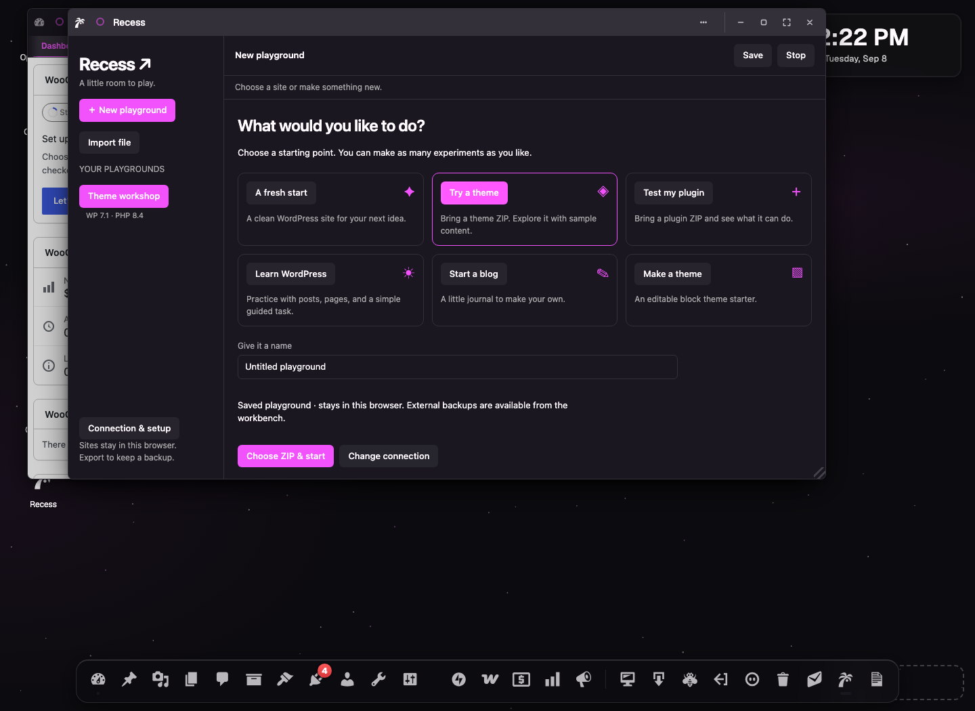Save the new playground
This screenshot has height=711, width=975.
753,56
